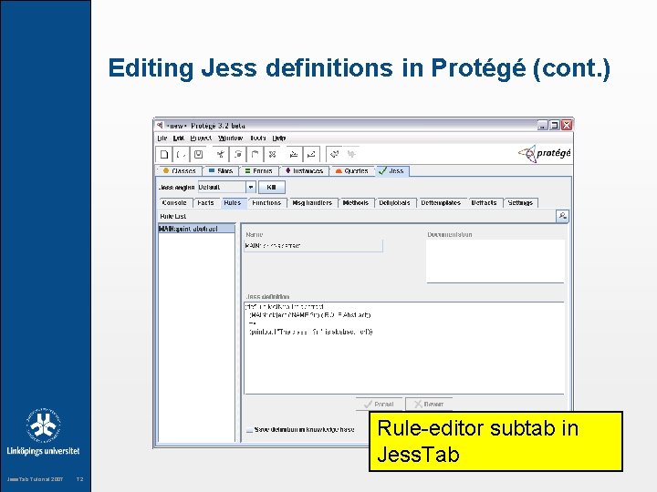
Task: Close the Protégé window
Action: pyautogui.click(x=567, y=125)
